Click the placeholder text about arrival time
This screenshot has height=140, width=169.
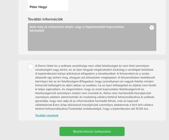point(77,29)
